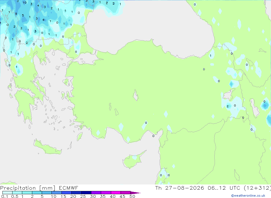The image size is (271, 198).
Task: Click the legend label '0.5'
Action: point(15,196)
